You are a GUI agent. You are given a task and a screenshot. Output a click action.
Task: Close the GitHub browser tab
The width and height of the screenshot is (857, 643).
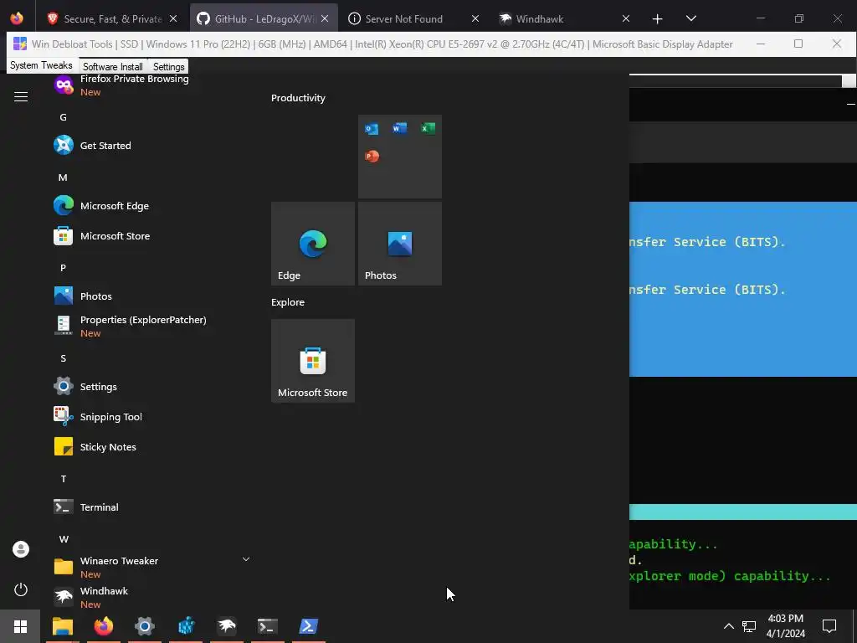point(325,18)
